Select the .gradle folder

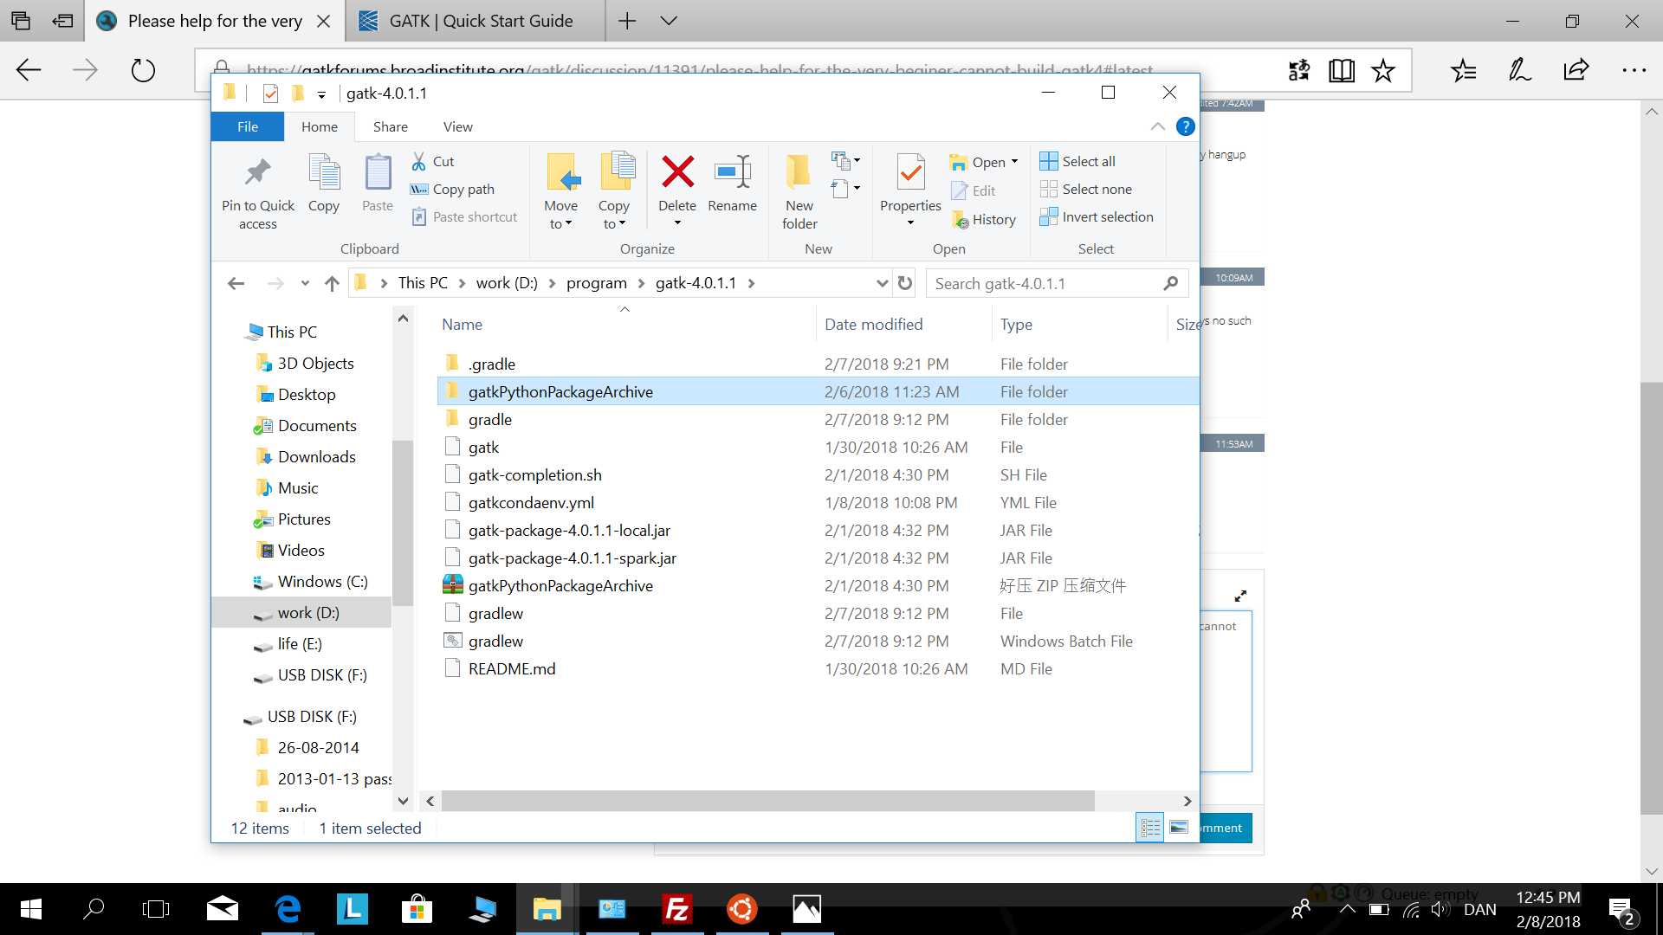click(491, 364)
